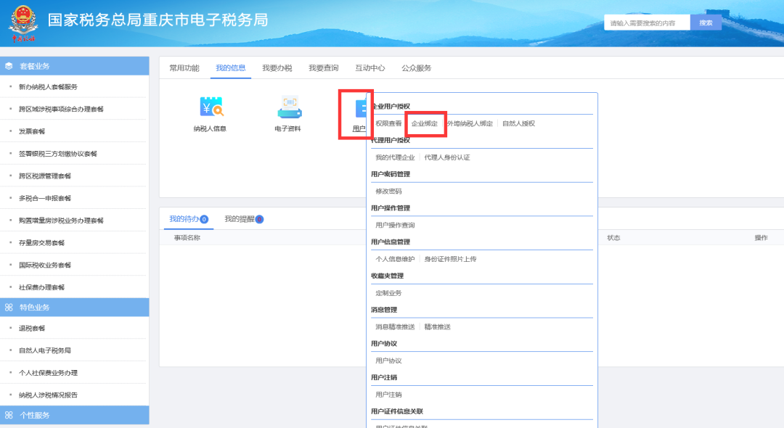Click the 状态 column header
The image size is (784, 428).
coord(613,238)
